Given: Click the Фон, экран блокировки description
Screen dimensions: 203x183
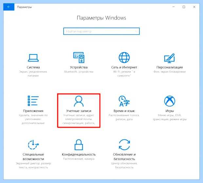Looking at the screenshot, I should pos(170,72).
